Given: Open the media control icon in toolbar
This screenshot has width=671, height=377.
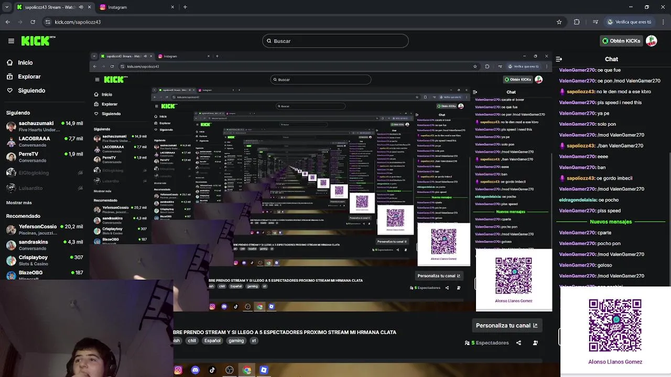Looking at the screenshot, I should pyautogui.click(x=595, y=22).
